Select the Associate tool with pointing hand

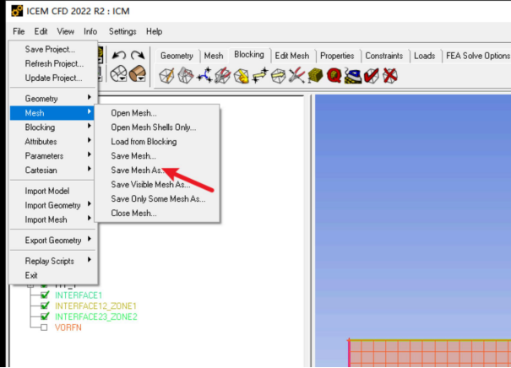pos(242,76)
